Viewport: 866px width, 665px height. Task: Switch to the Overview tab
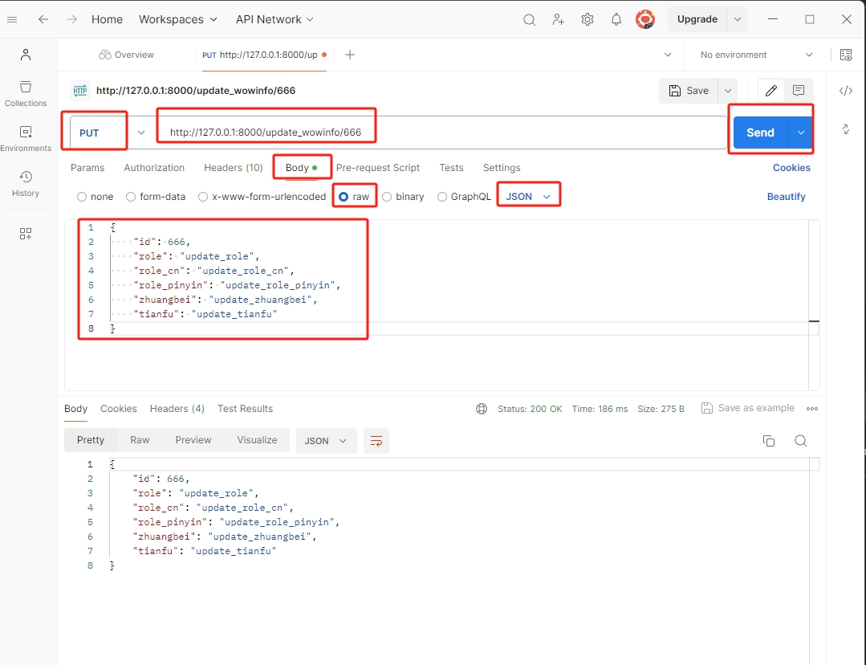pos(127,55)
